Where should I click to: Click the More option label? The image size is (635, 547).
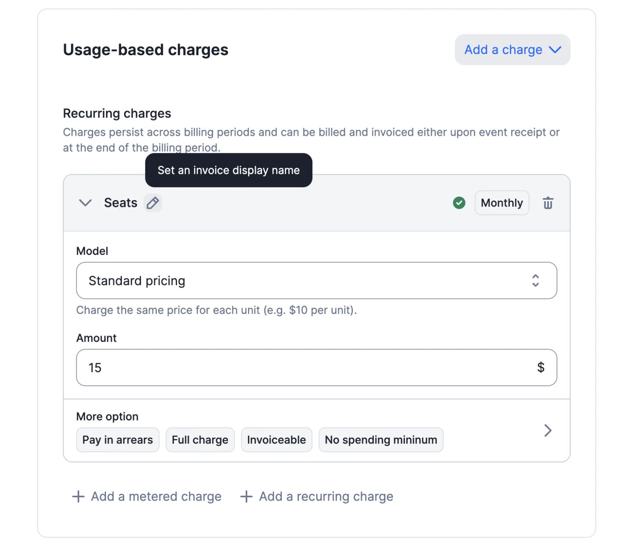click(107, 416)
